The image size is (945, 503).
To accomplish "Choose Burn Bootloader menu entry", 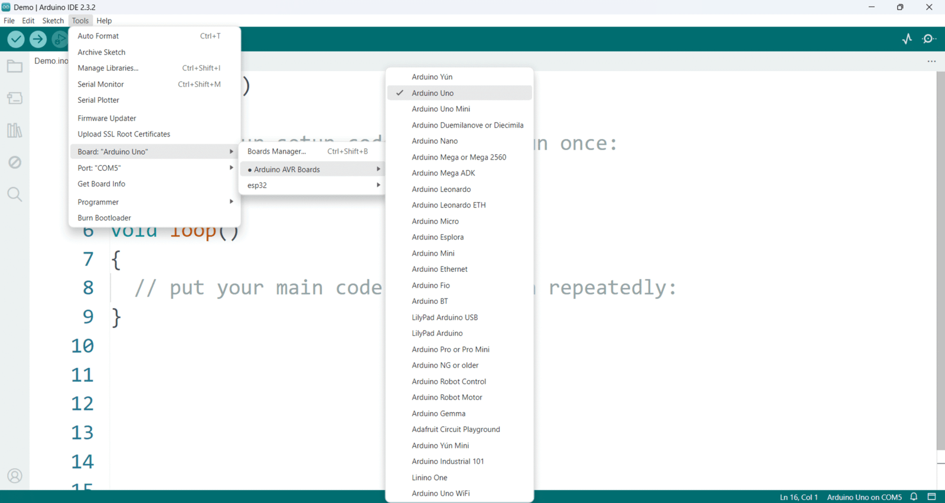I will pos(155,218).
